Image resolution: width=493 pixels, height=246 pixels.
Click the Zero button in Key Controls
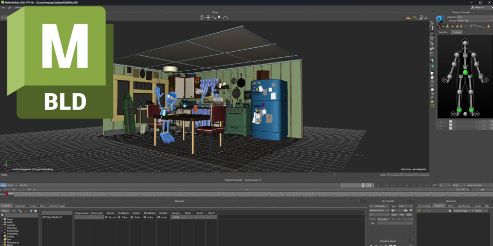click(394, 215)
